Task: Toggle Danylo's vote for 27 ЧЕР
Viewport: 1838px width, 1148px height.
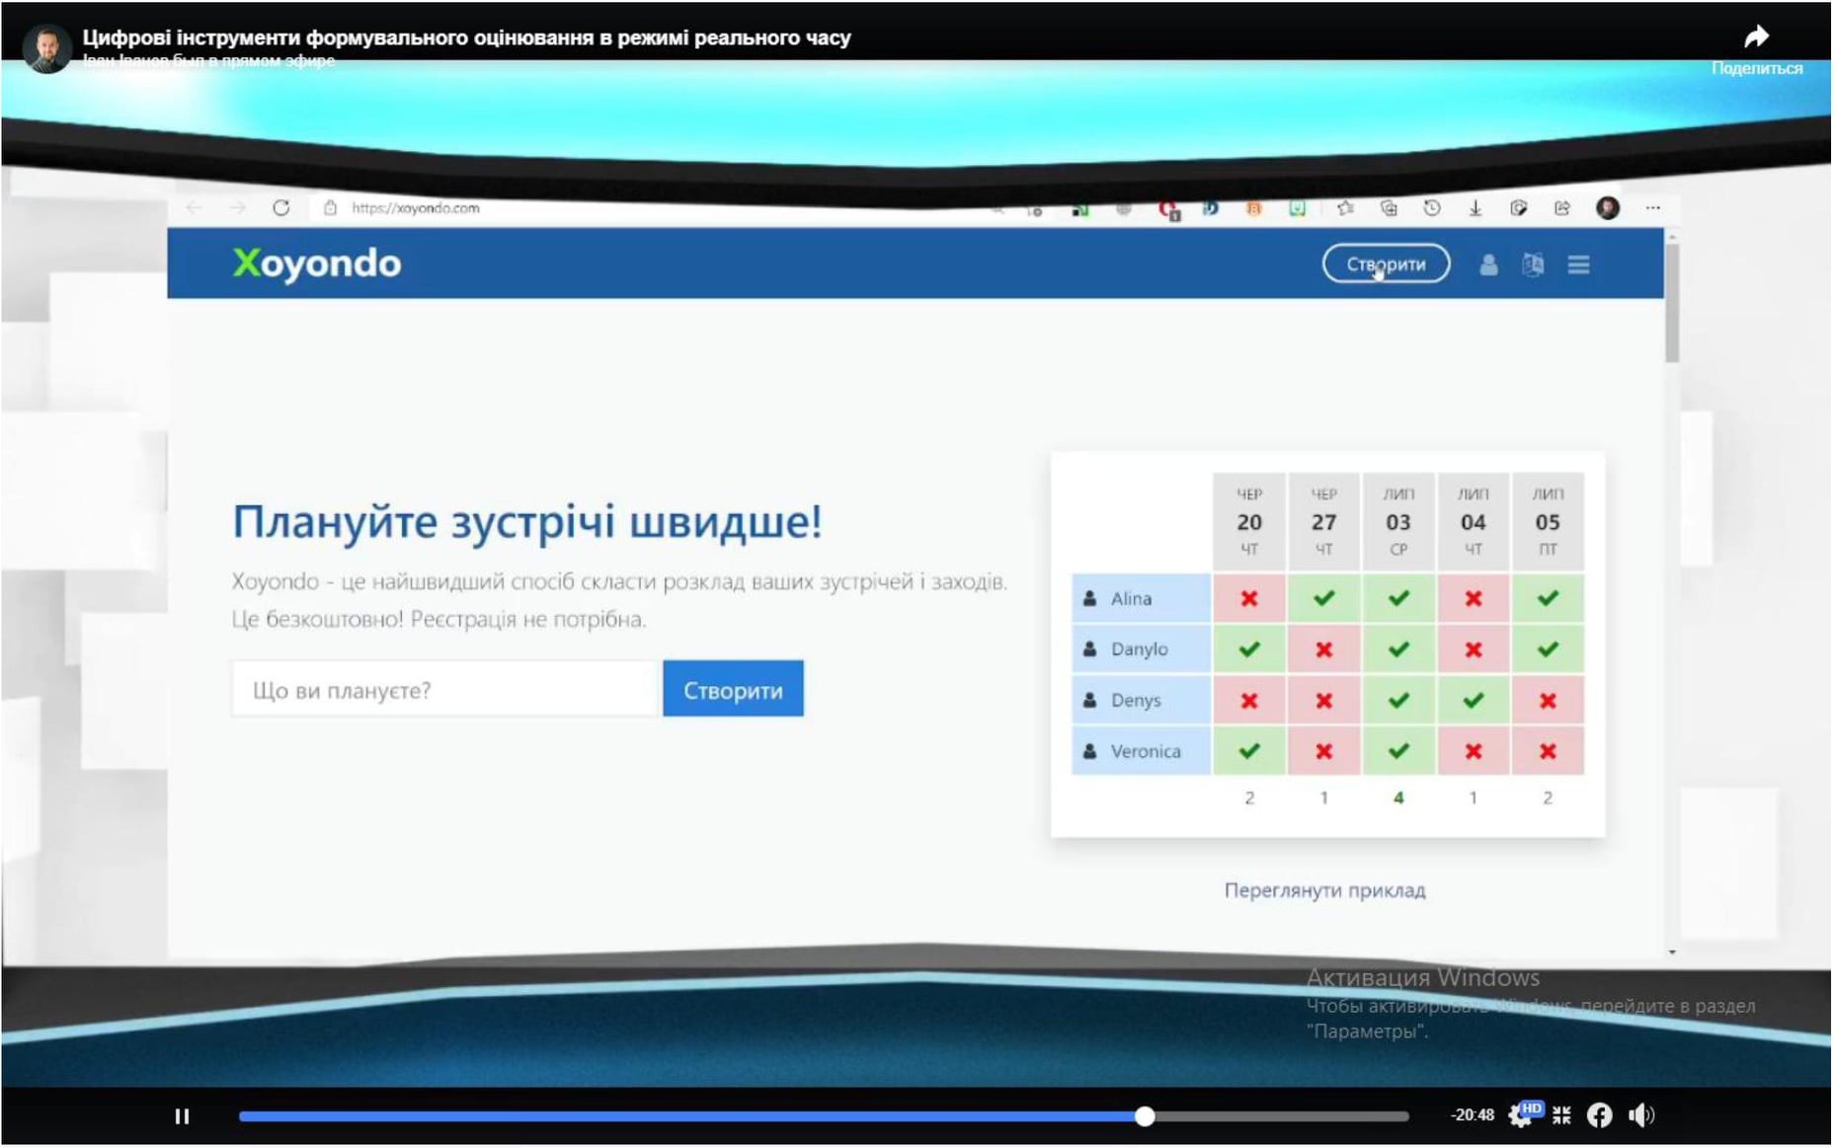Action: (x=1324, y=651)
